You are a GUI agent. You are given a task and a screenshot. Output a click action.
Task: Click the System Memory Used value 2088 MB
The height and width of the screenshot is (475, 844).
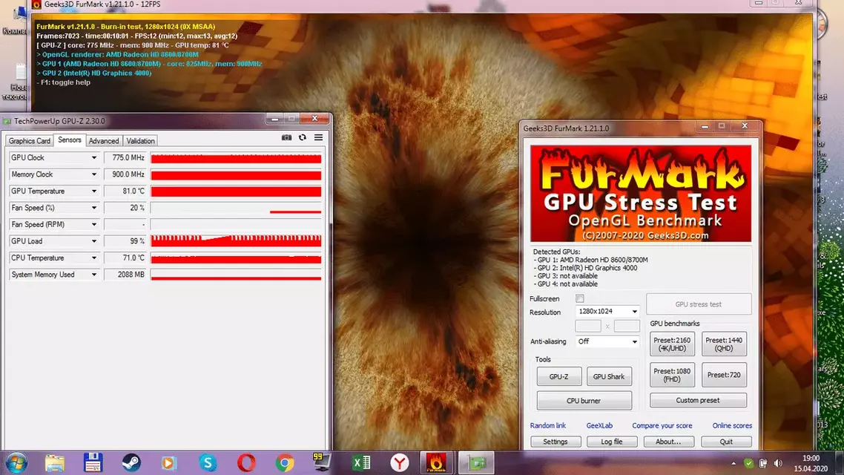tap(125, 275)
